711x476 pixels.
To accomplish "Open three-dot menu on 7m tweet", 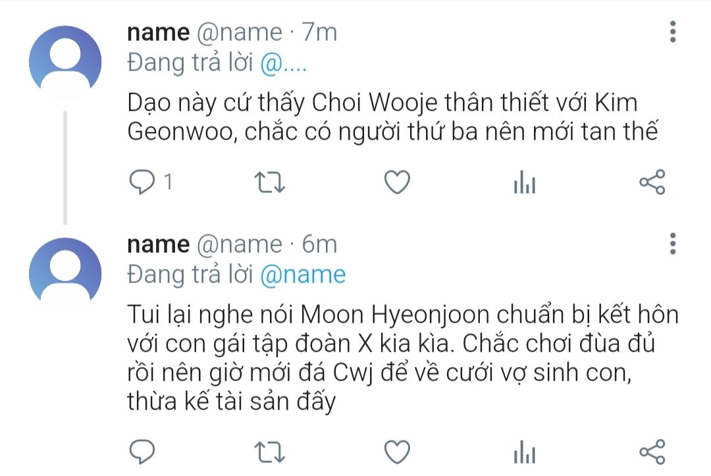I will [673, 32].
